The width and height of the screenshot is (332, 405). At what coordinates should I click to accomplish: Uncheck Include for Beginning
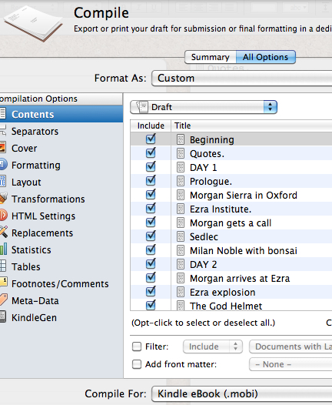[x=151, y=139]
